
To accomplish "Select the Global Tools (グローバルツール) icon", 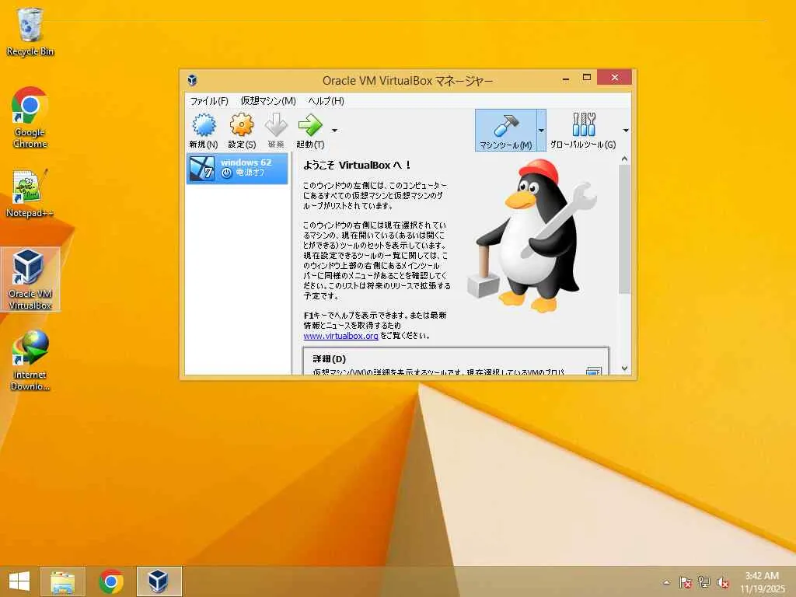I will [x=583, y=131].
